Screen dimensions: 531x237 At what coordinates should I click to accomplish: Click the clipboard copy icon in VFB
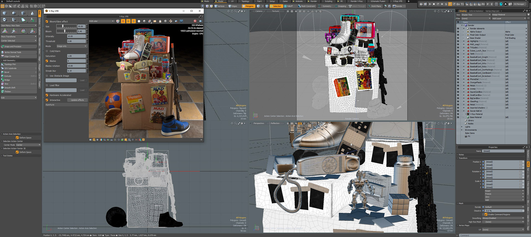tap(160, 21)
